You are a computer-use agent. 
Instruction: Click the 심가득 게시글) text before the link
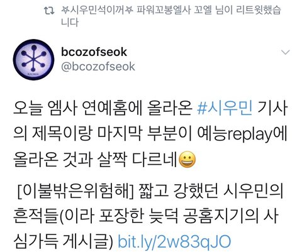[x=63, y=241]
